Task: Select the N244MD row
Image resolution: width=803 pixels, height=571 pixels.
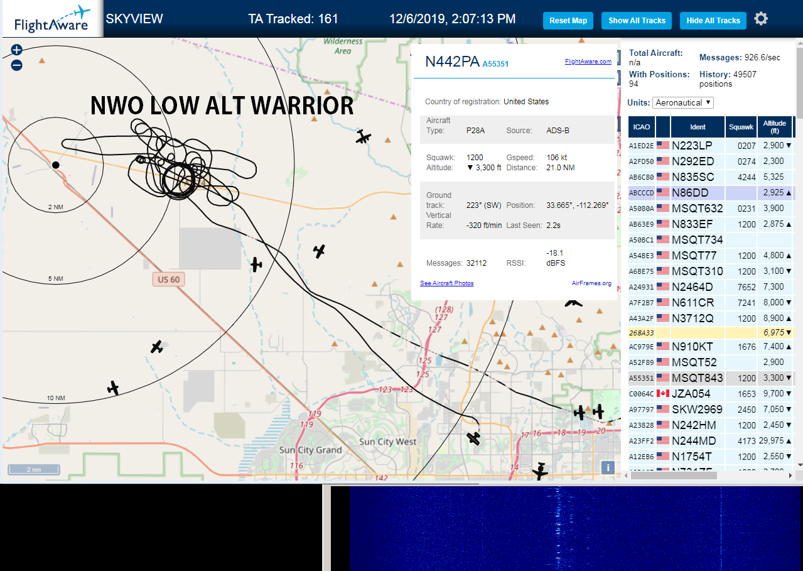Action: click(712, 441)
